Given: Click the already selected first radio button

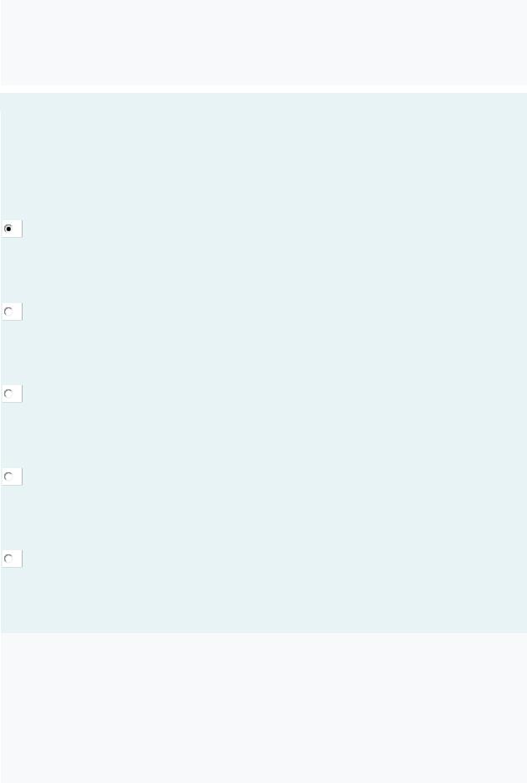Looking at the screenshot, I should [x=8, y=229].
